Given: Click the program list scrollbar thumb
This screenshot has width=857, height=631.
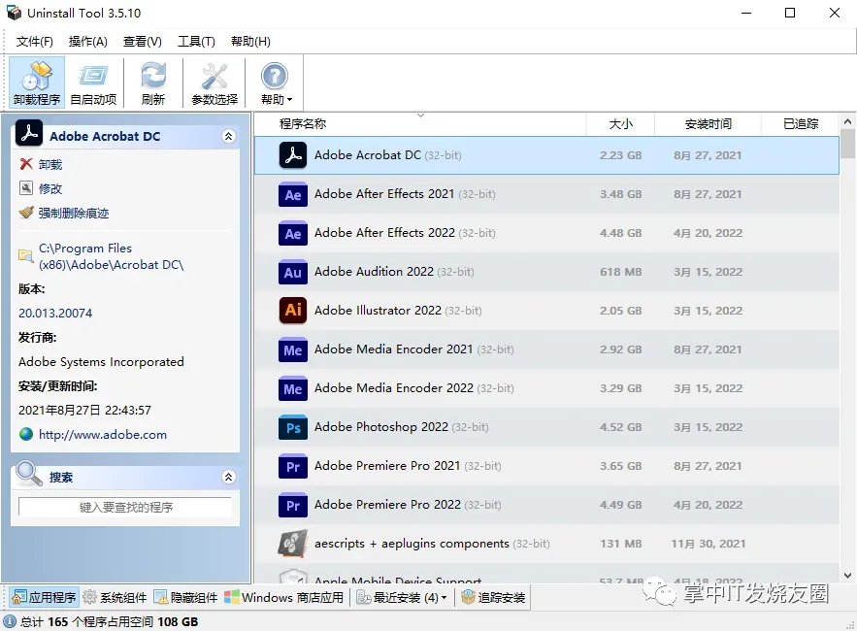Looking at the screenshot, I should [847, 144].
